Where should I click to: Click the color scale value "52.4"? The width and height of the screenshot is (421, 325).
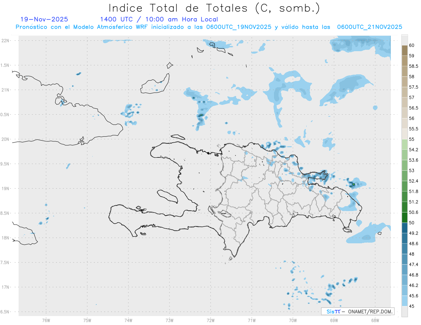pos(414,181)
